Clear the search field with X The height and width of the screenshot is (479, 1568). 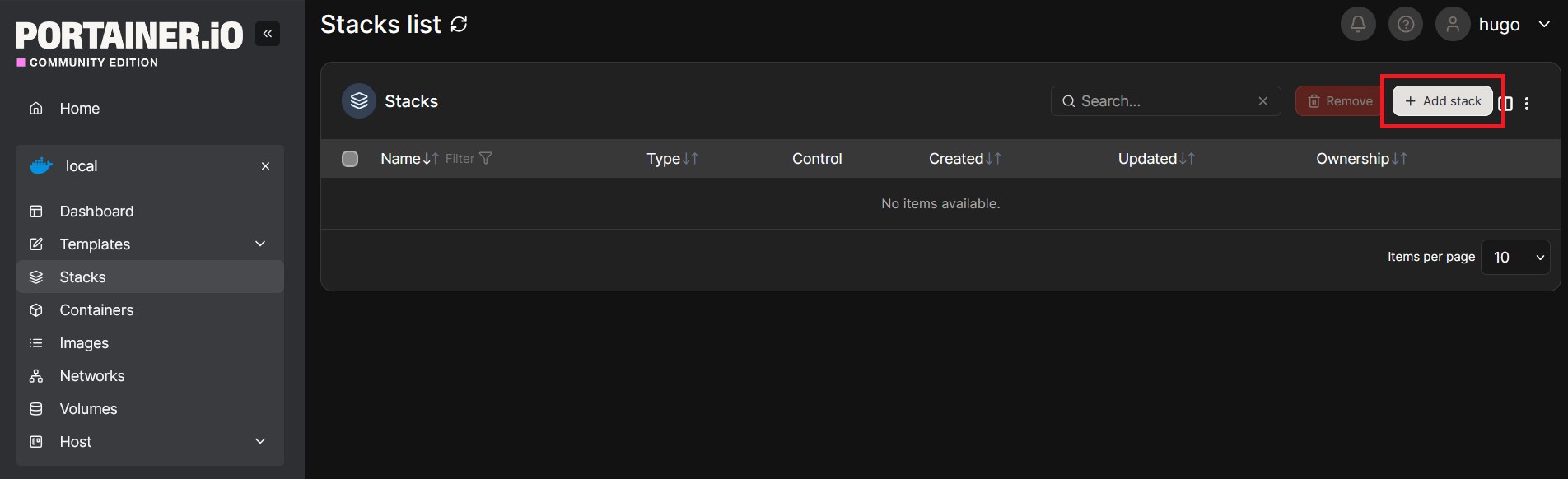(1262, 100)
